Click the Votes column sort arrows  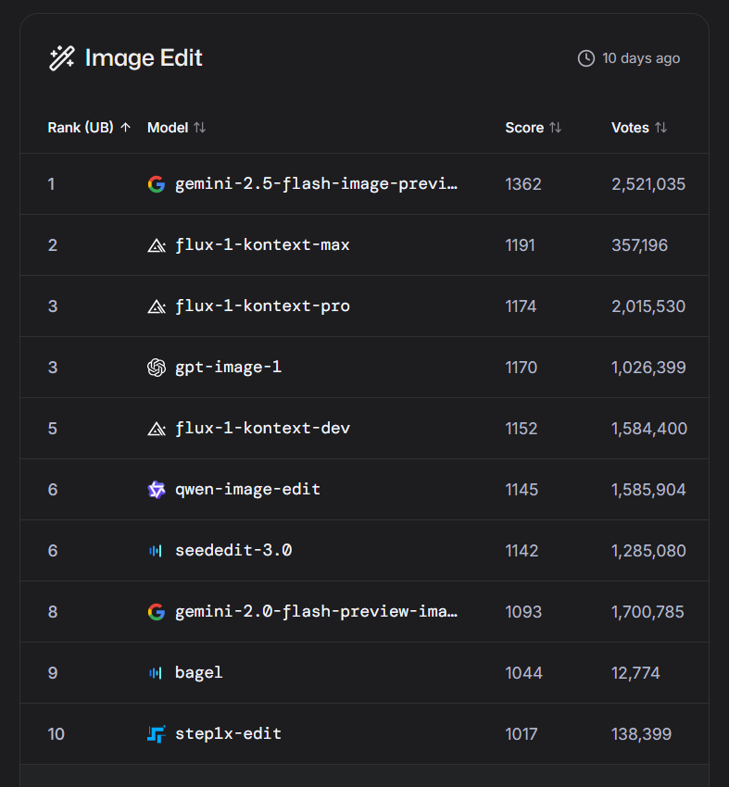click(x=661, y=128)
